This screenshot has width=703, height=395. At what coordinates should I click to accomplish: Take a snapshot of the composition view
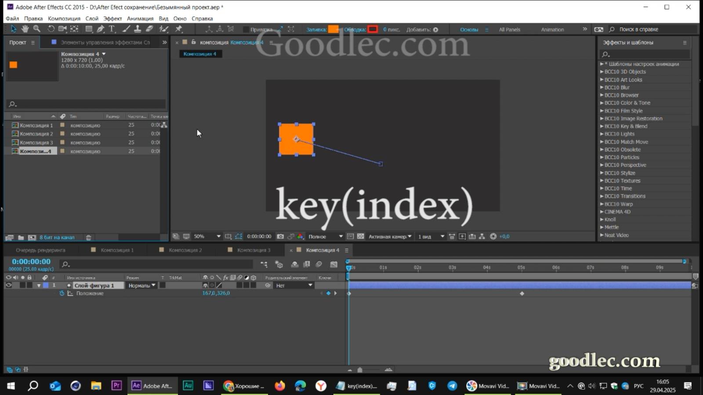[280, 236]
